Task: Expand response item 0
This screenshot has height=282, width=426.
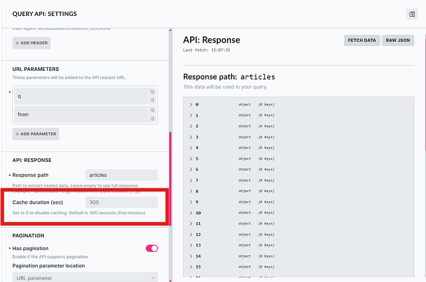Action: [191, 105]
